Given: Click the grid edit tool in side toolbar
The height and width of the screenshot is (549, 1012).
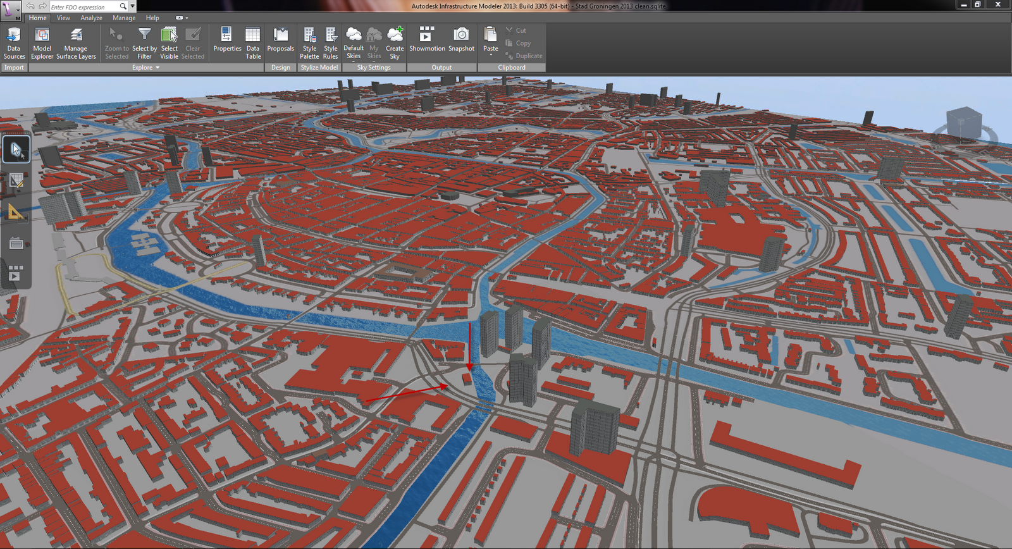Looking at the screenshot, I should 16,182.
